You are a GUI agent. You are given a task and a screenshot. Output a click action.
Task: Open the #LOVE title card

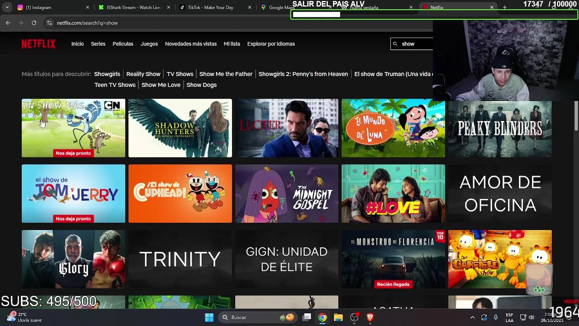pos(393,193)
